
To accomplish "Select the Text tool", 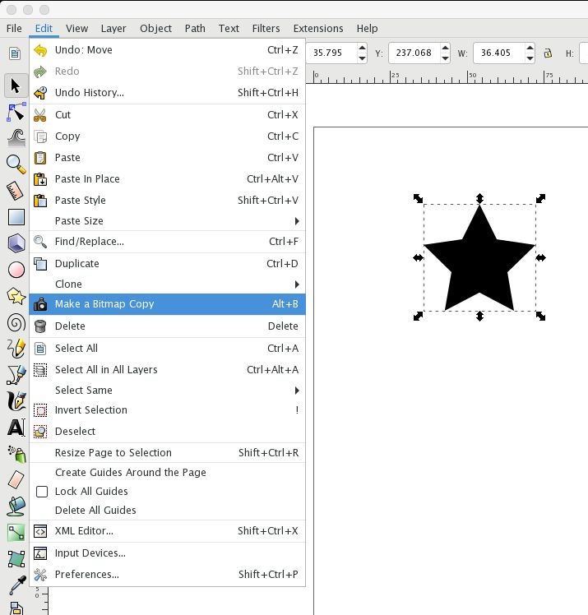I will click(16, 428).
